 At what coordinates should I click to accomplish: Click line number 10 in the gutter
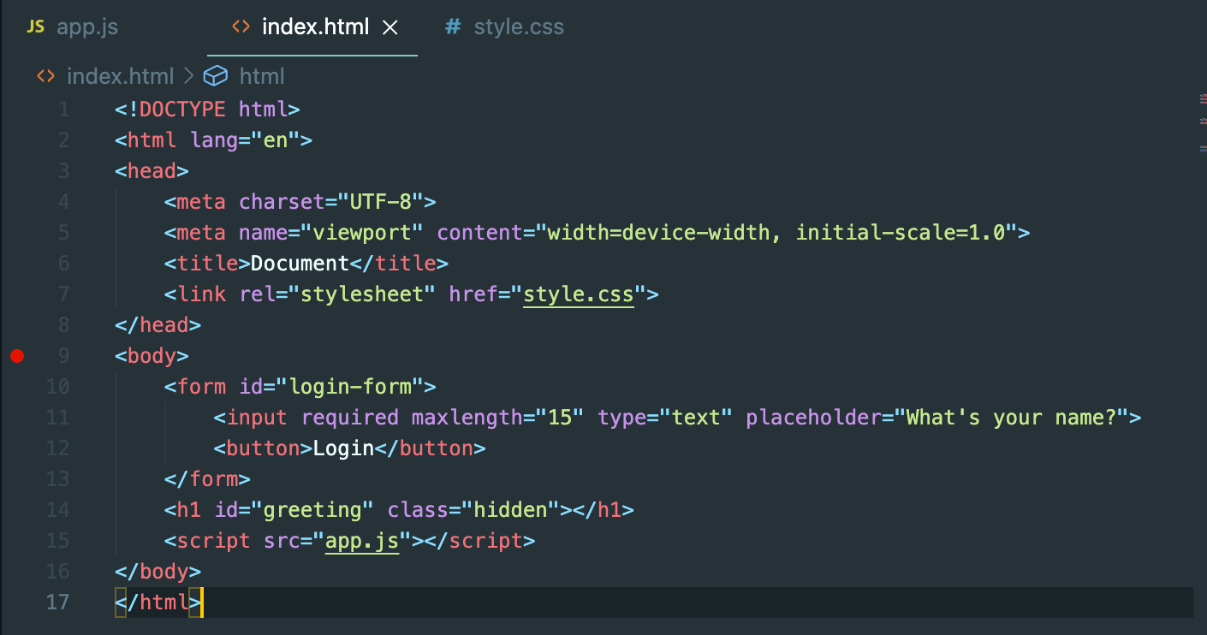(x=57, y=387)
